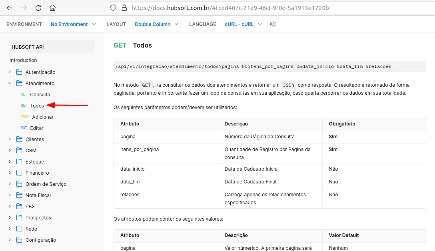Expand the Clientes folder chevron
Viewport: 435px width, 251px height.
(x=10, y=139)
